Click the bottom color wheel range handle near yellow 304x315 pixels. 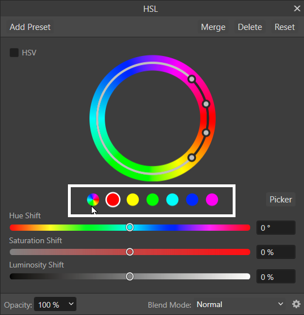pyautogui.click(x=192, y=158)
